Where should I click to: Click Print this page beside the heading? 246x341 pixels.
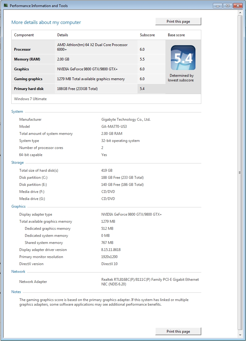[x=178, y=21]
